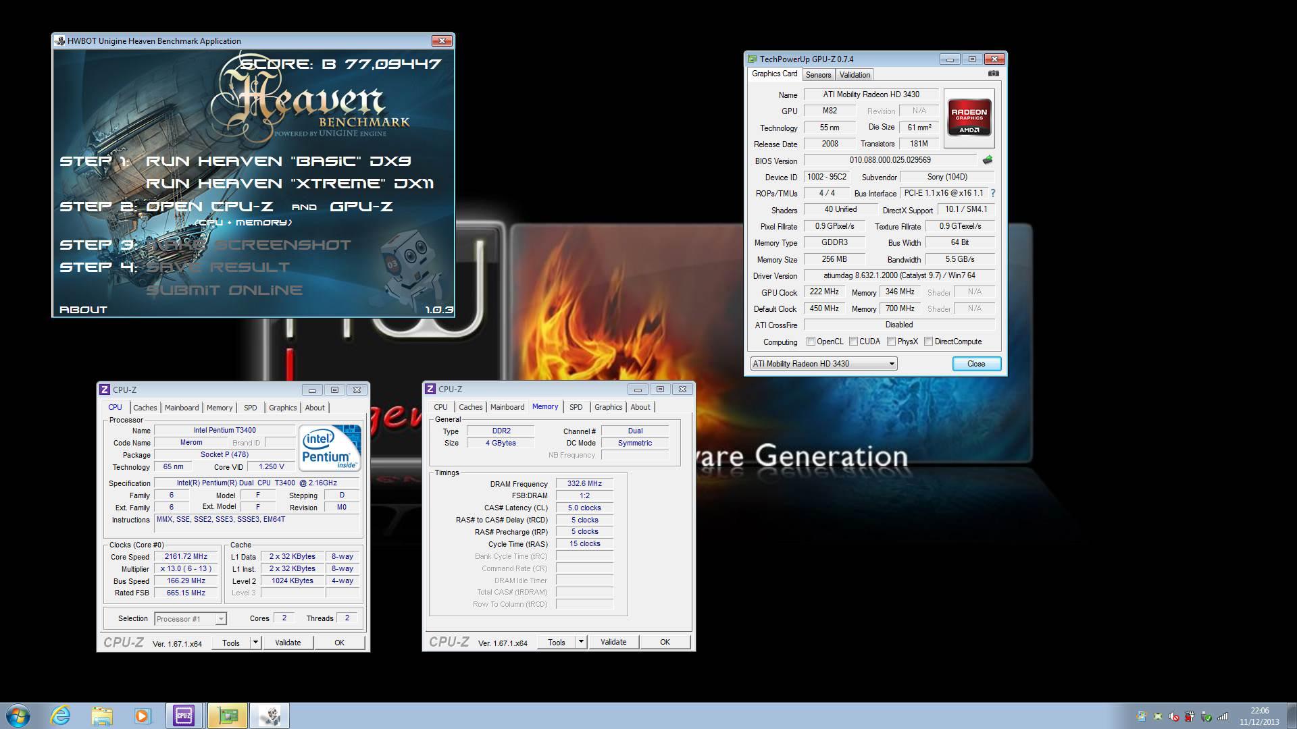
Task: Open the GPU selector dropdown in GPU-Z
Action: coord(823,364)
